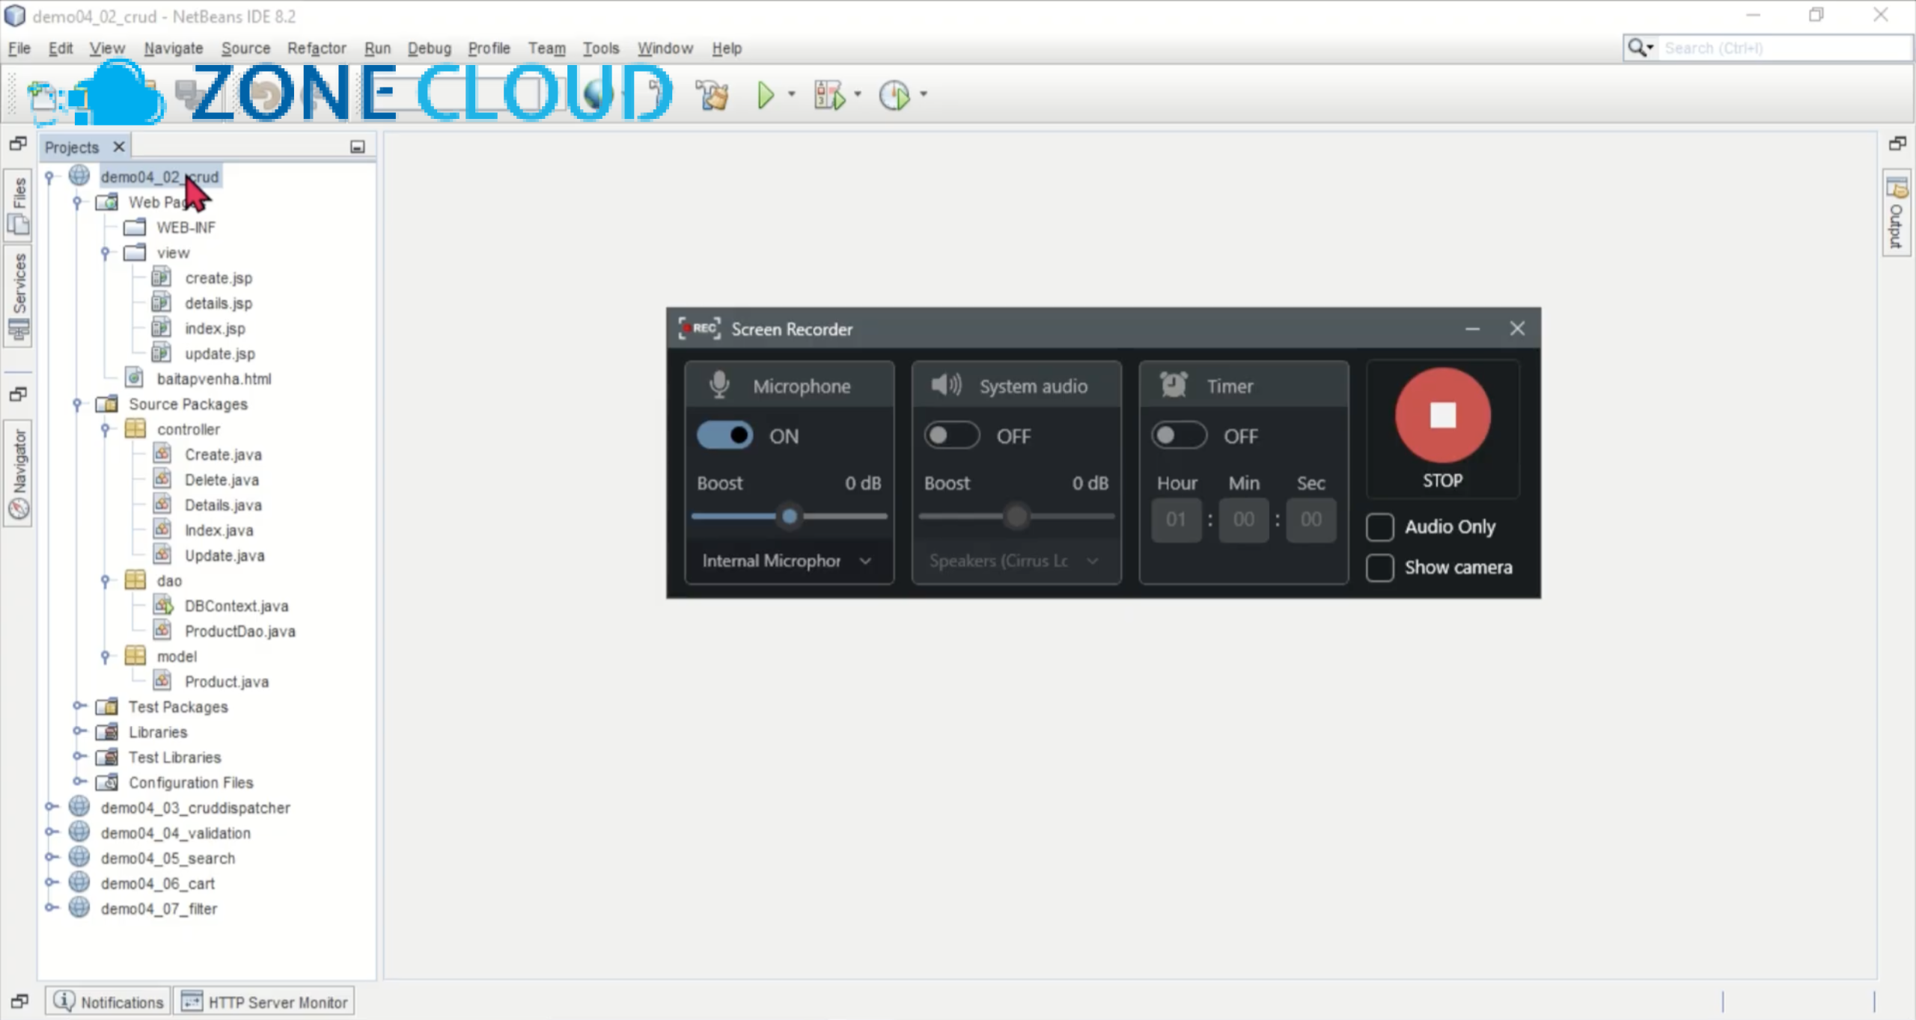Expand the Libraries node

coord(78,731)
